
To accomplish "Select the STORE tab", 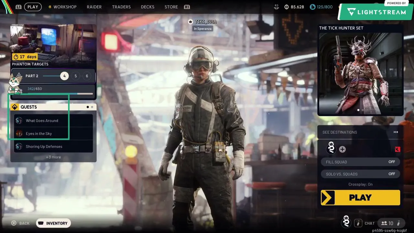I will point(171,7).
